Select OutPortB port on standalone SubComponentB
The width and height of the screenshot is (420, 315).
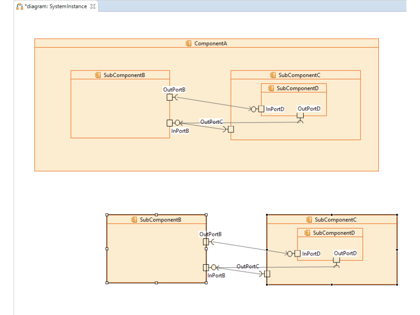pos(206,241)
